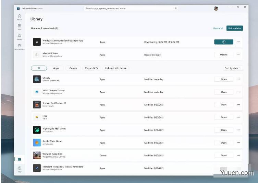
Task: Expand the Sort by date dropdown
Action: [233, 68]
